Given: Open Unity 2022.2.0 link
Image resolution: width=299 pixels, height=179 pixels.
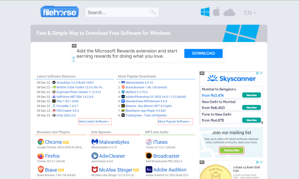Looking at the screenshot, I should point(66,115).
